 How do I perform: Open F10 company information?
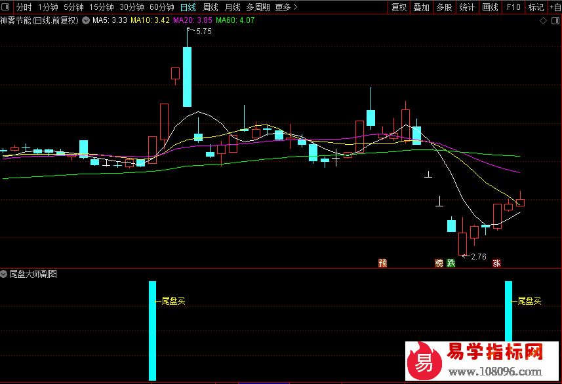[x=513, y=7]
